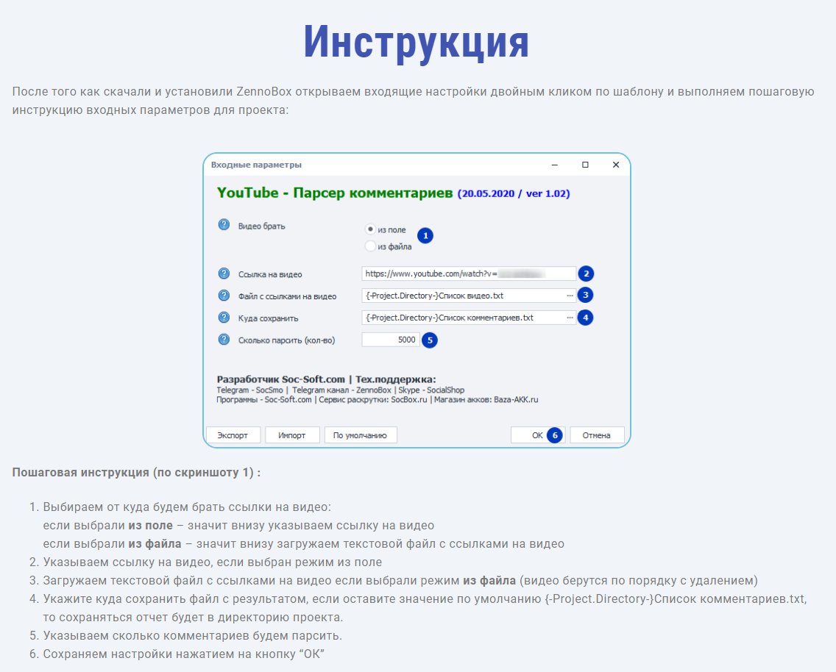This screenshot has height=672, width=836.
Task: Click the help icon beside "Куда сохранить"
Action: pos(223,317)
